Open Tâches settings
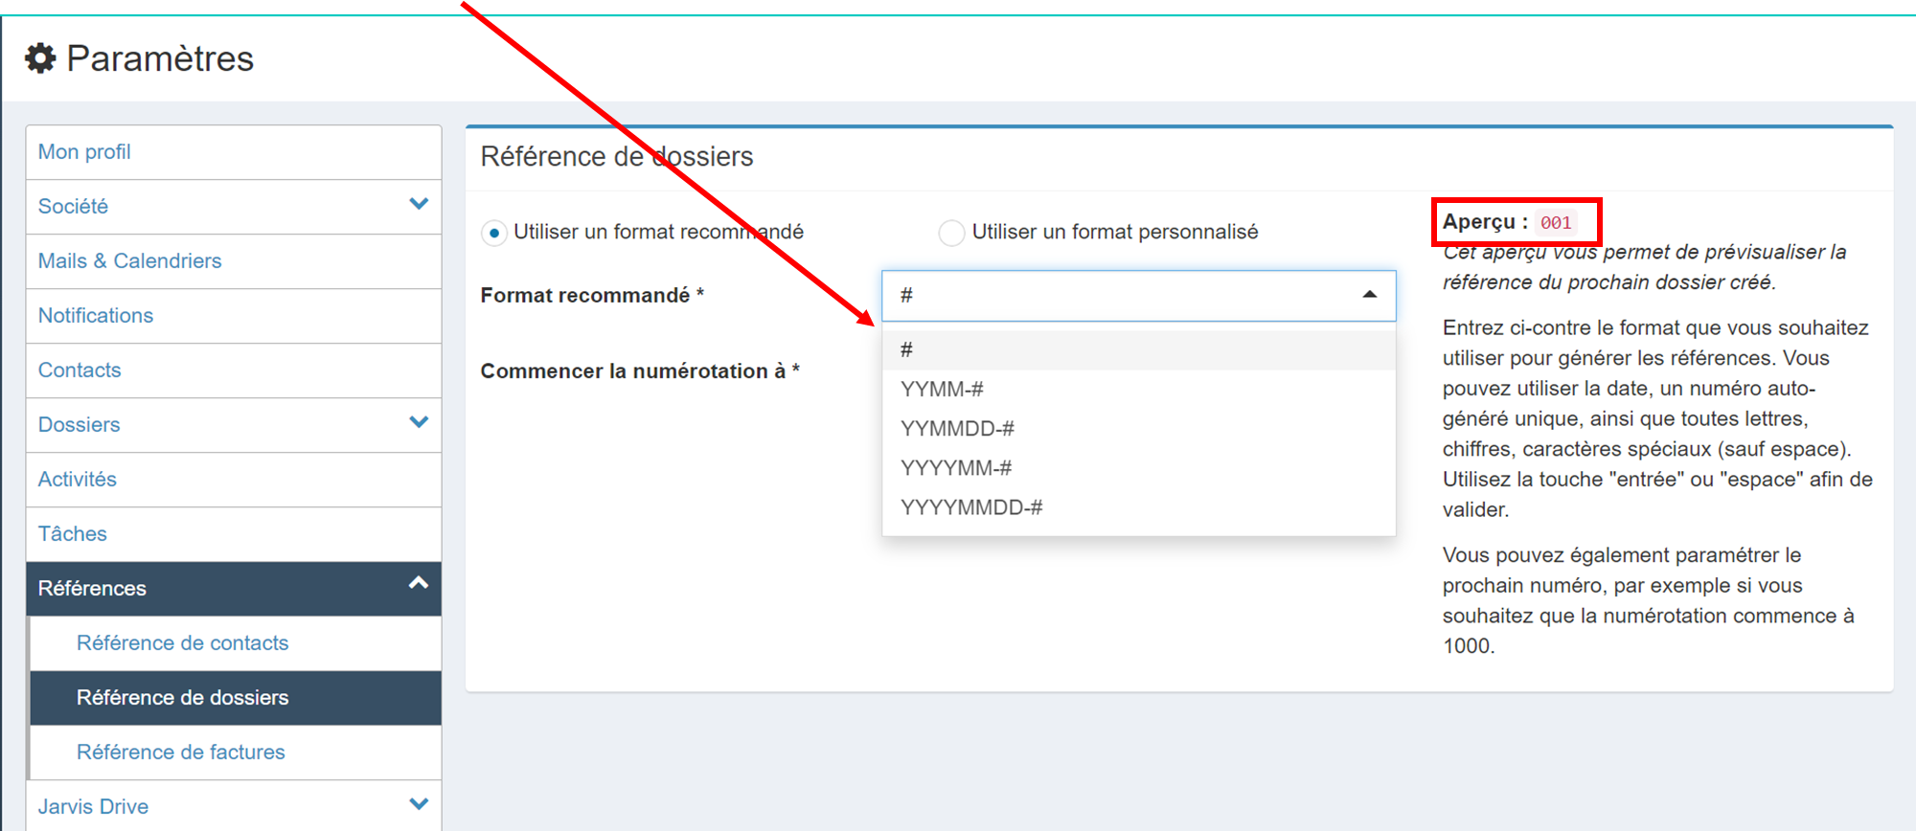 point(73,533)
